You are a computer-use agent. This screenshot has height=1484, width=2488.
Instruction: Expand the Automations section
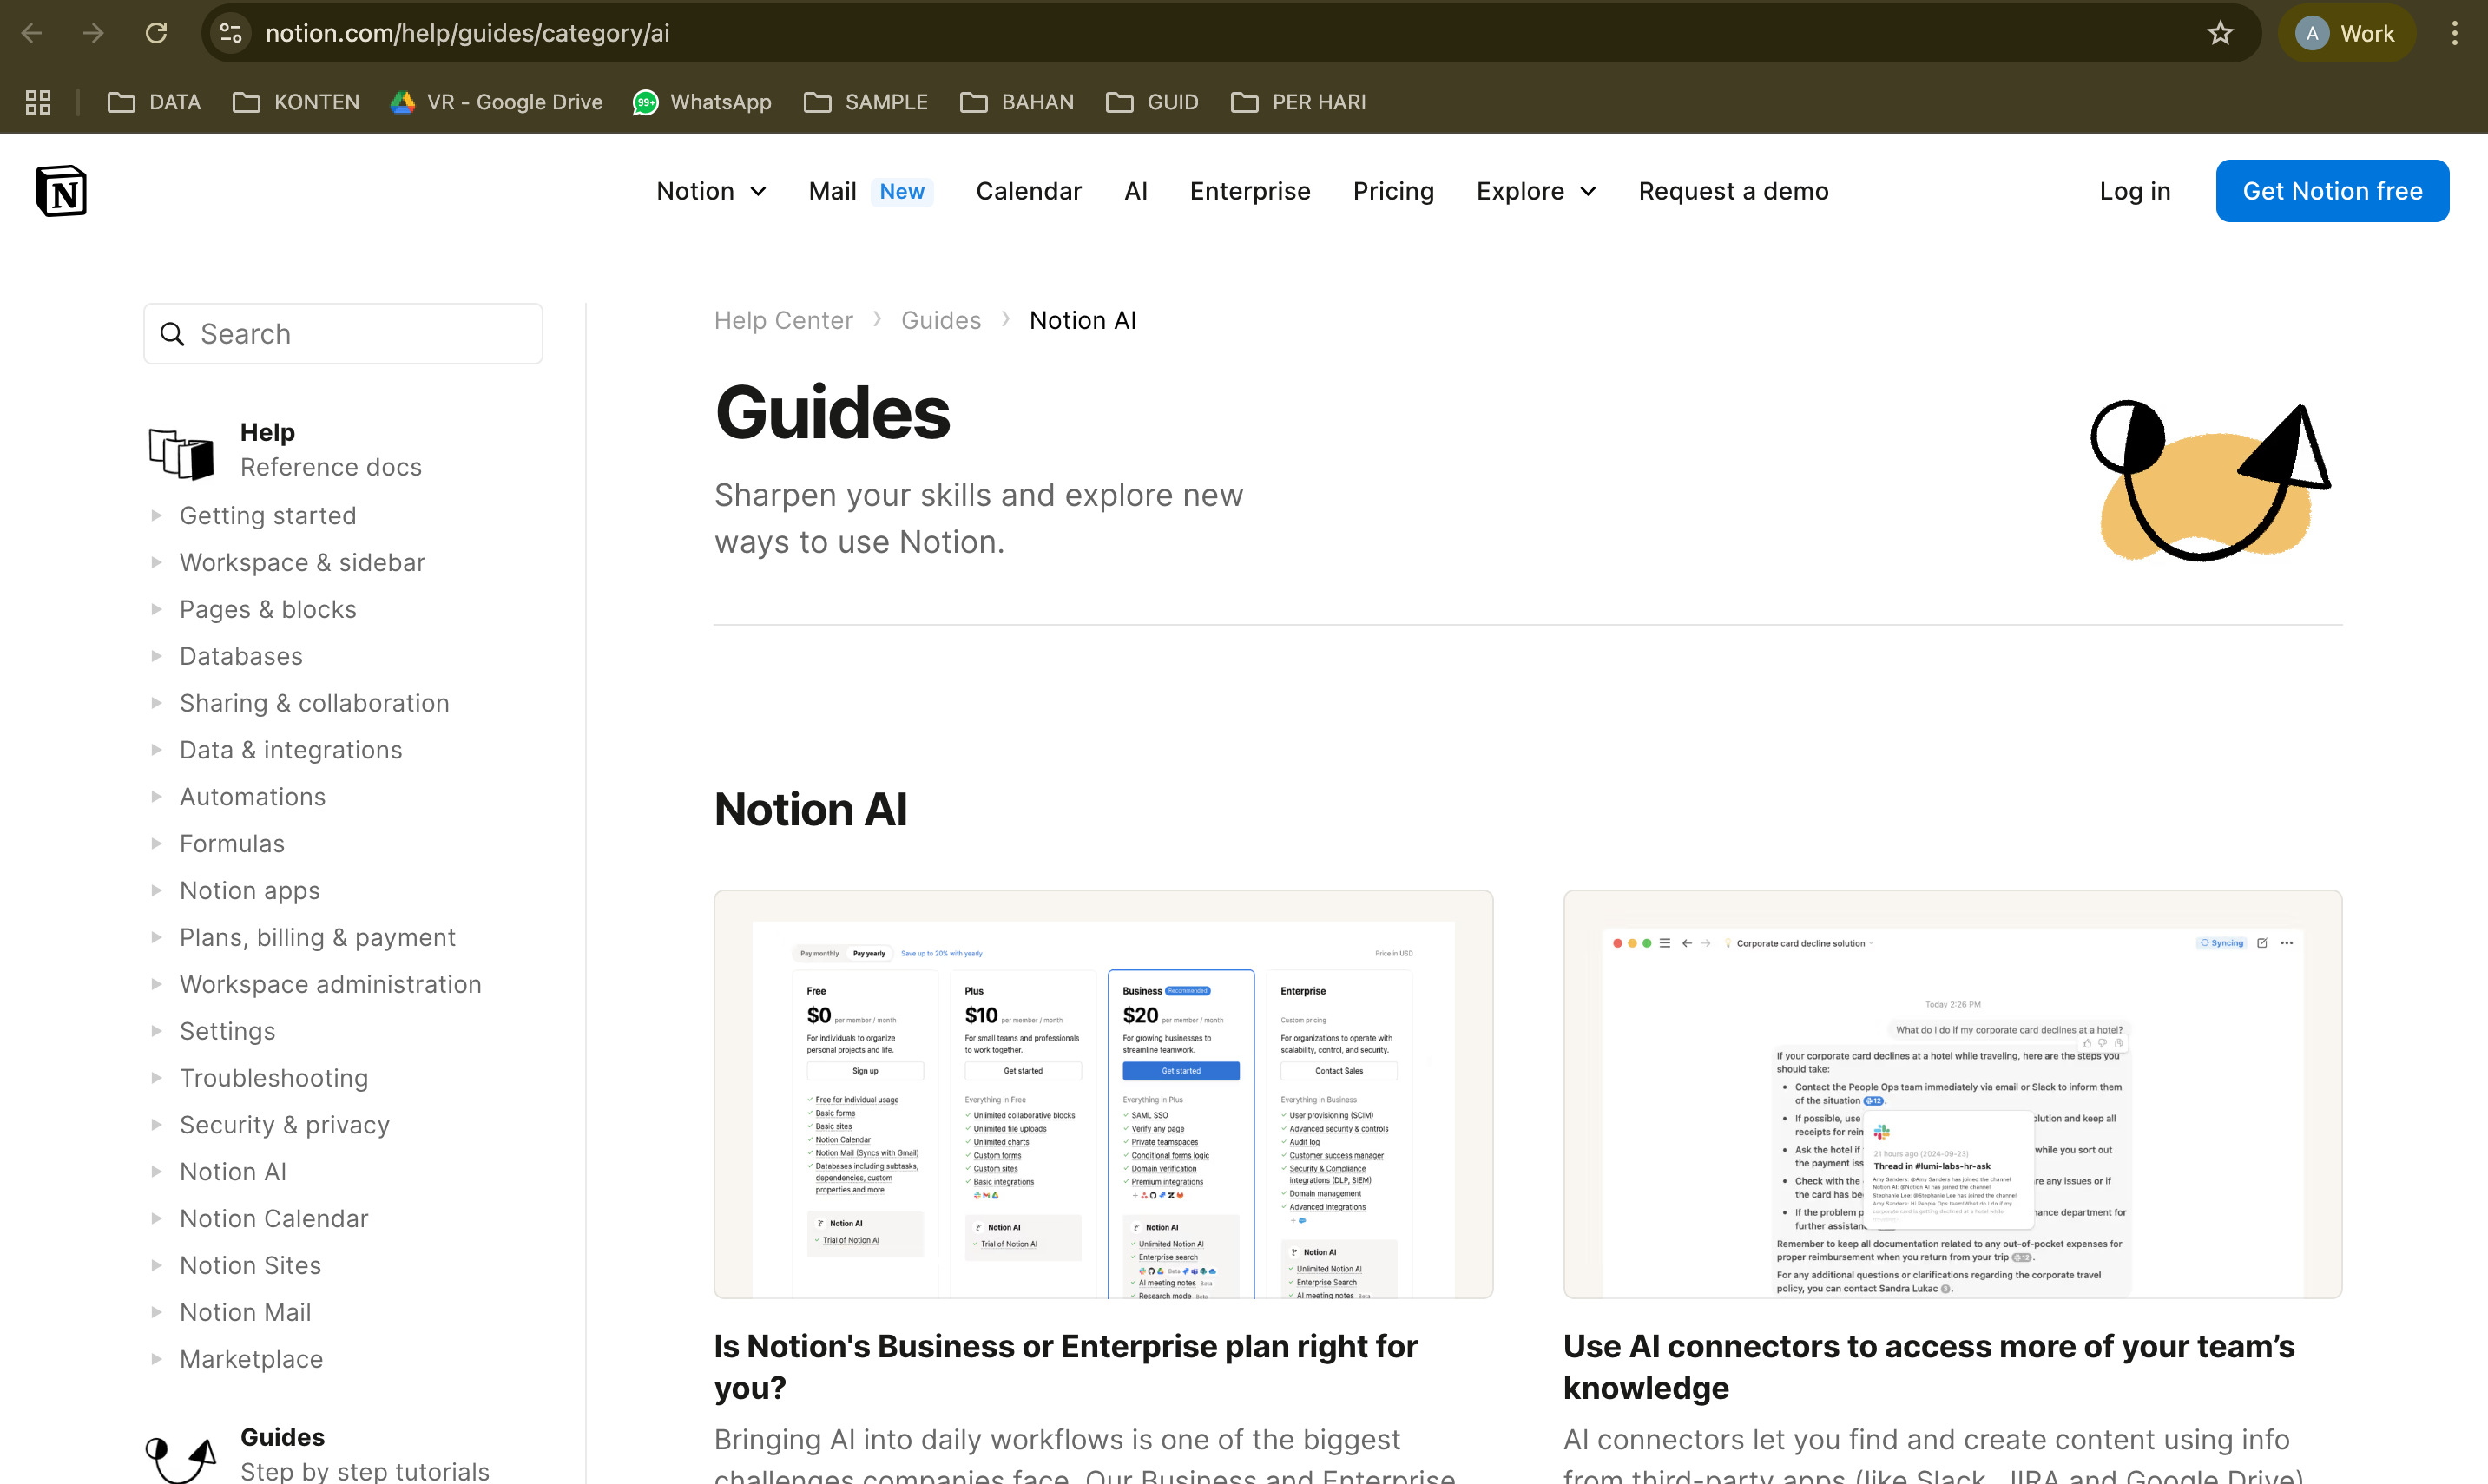(x=156, y=796)
